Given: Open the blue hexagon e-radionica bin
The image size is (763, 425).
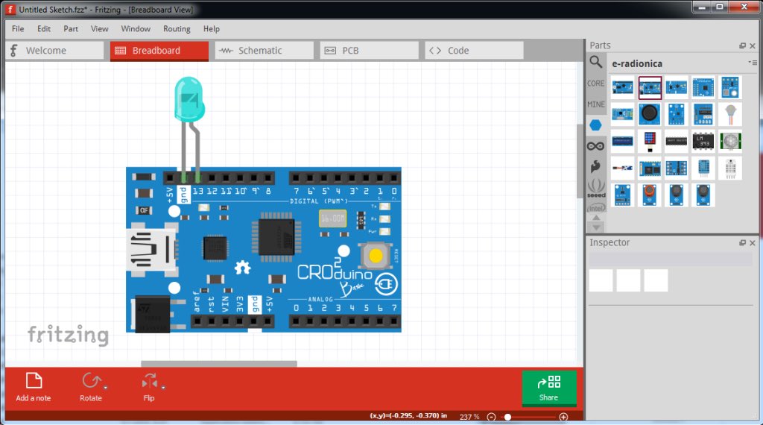Looking at the screenshot, I should (x=595, y=125).
